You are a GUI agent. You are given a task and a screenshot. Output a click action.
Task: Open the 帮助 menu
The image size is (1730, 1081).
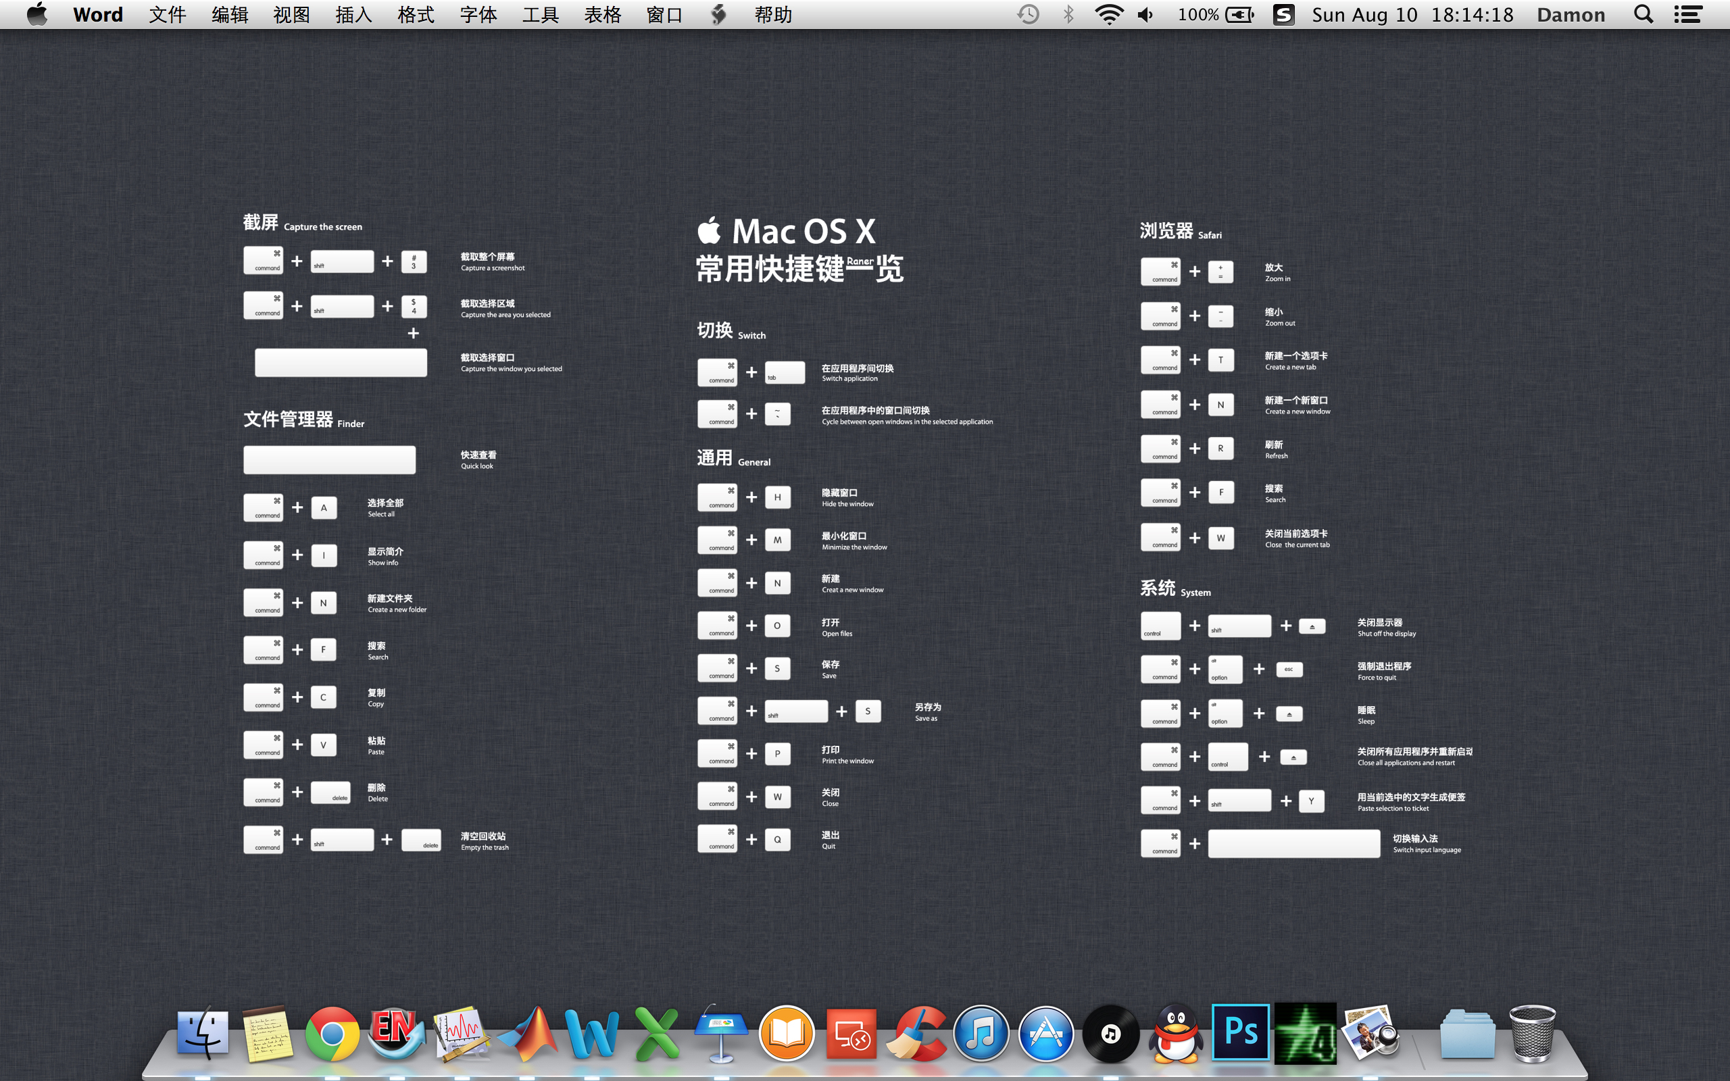pos(774,14)
